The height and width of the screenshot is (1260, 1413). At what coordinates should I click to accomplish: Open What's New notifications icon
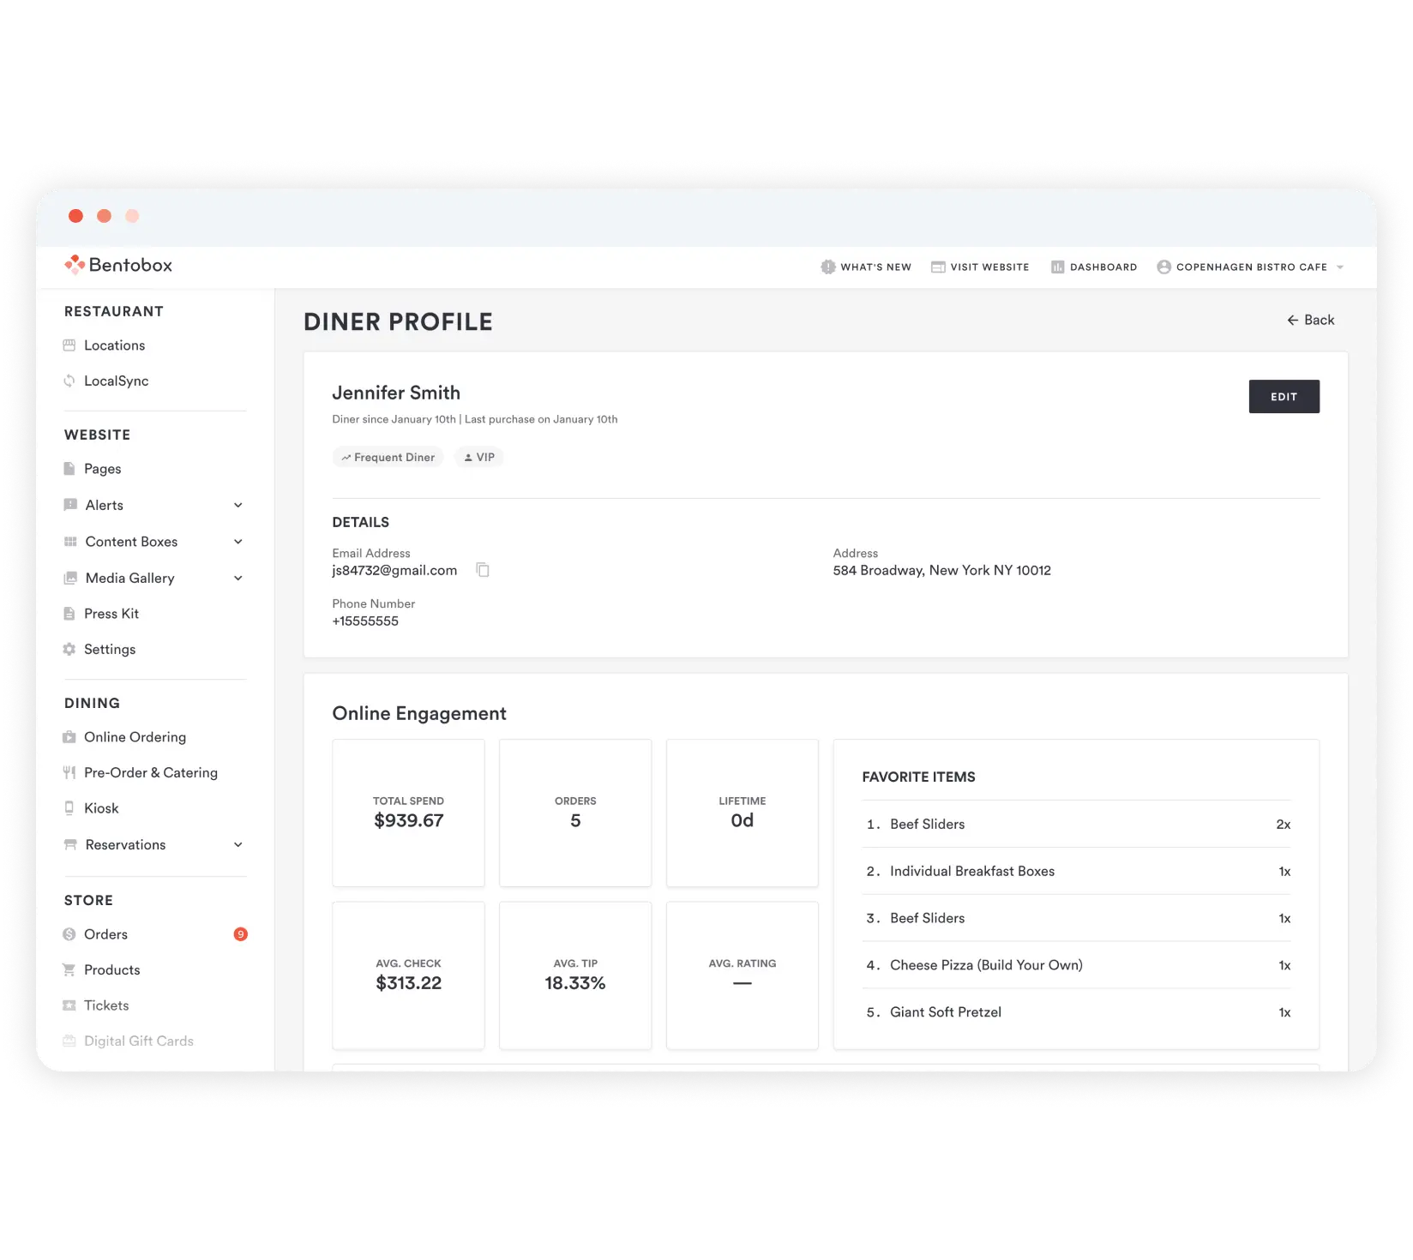click(827, 267)
